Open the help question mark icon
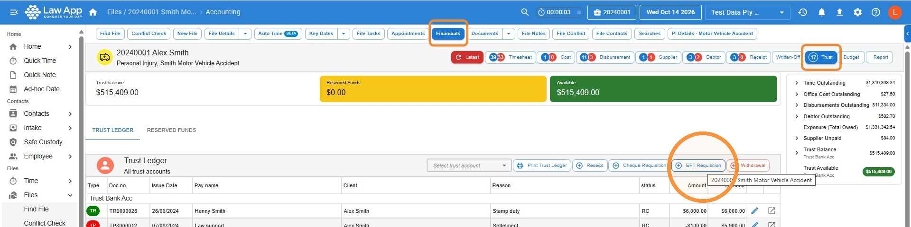 click(x=876, y=12)
